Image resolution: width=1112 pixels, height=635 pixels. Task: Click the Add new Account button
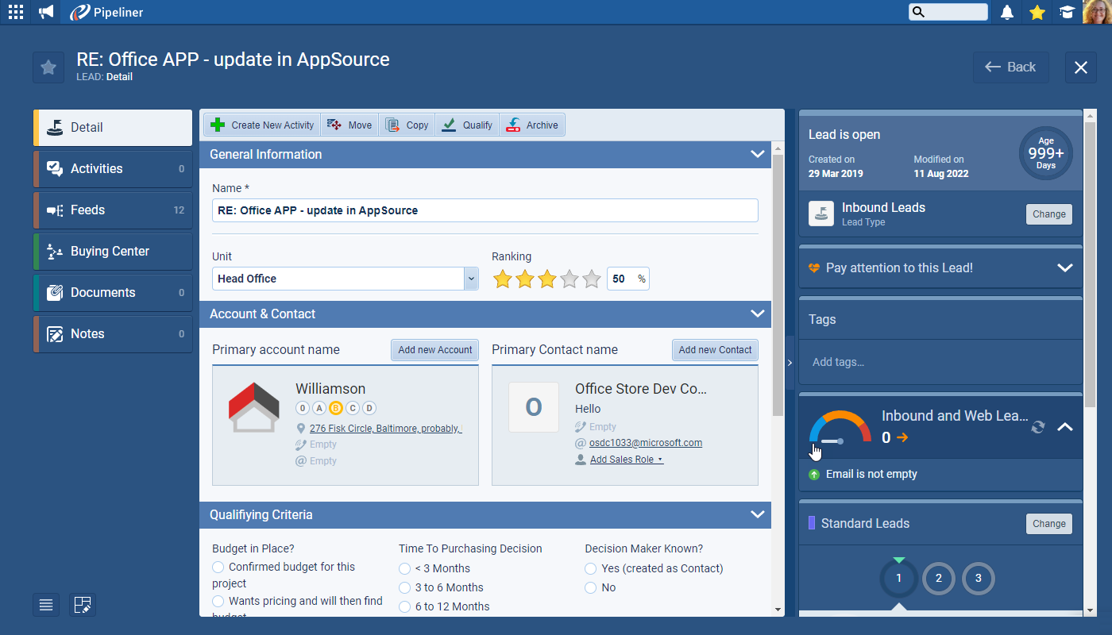coord(434,350)
